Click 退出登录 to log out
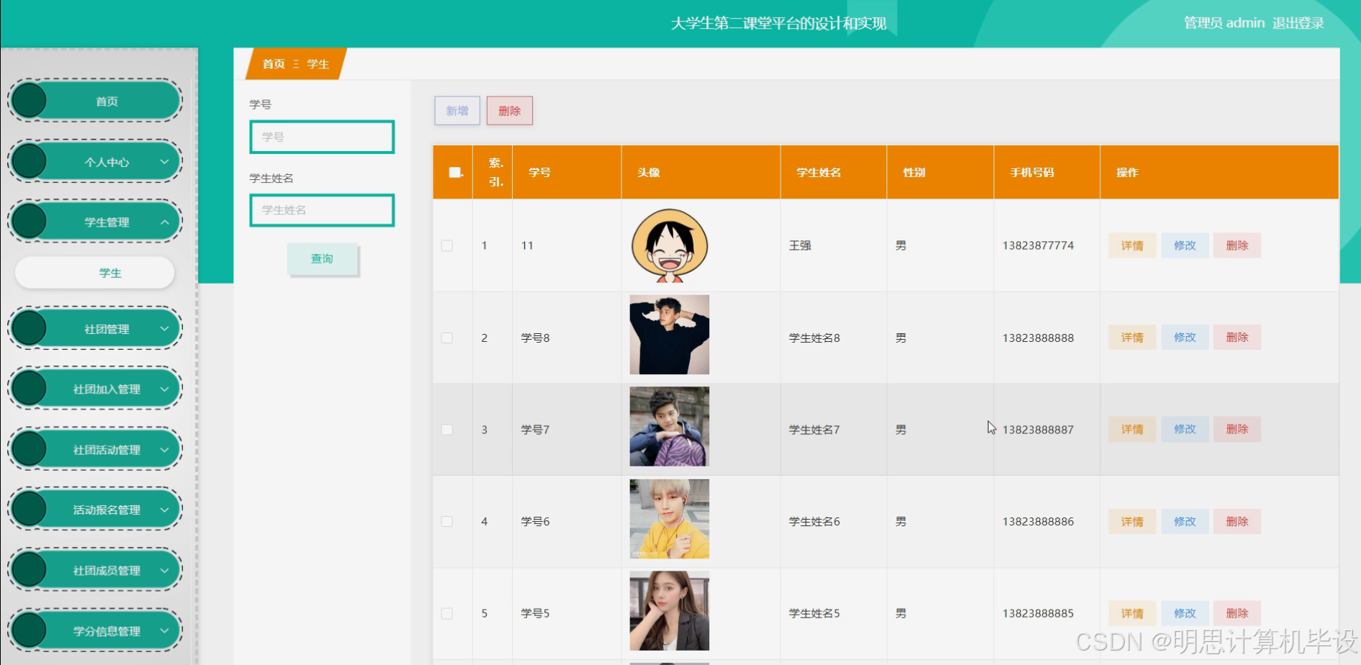 pyautogui.click(x=1298, y=23)
